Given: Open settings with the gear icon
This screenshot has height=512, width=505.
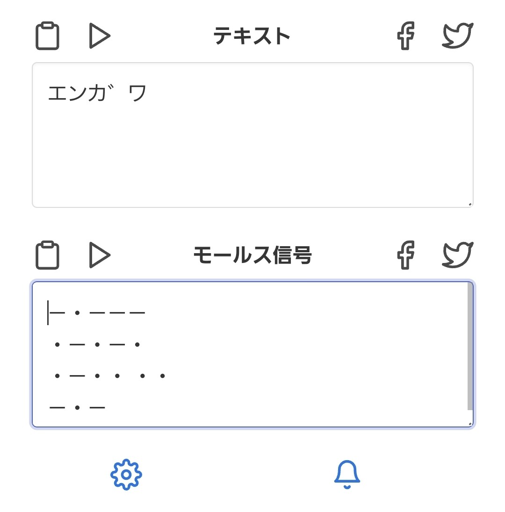Looking at the screenshot, I should (126, 475).
